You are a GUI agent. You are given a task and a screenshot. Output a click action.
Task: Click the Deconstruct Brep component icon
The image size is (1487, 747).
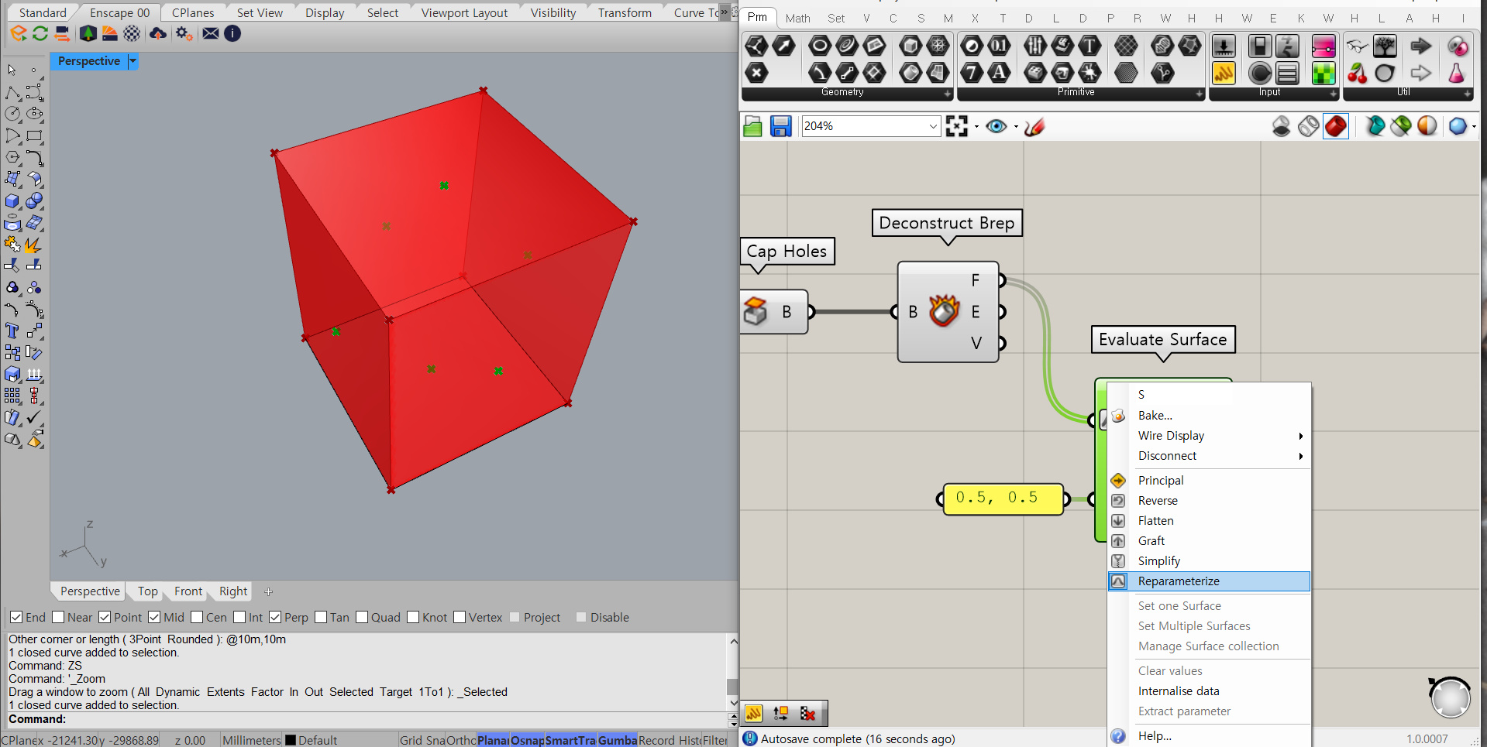coord(944,311)
